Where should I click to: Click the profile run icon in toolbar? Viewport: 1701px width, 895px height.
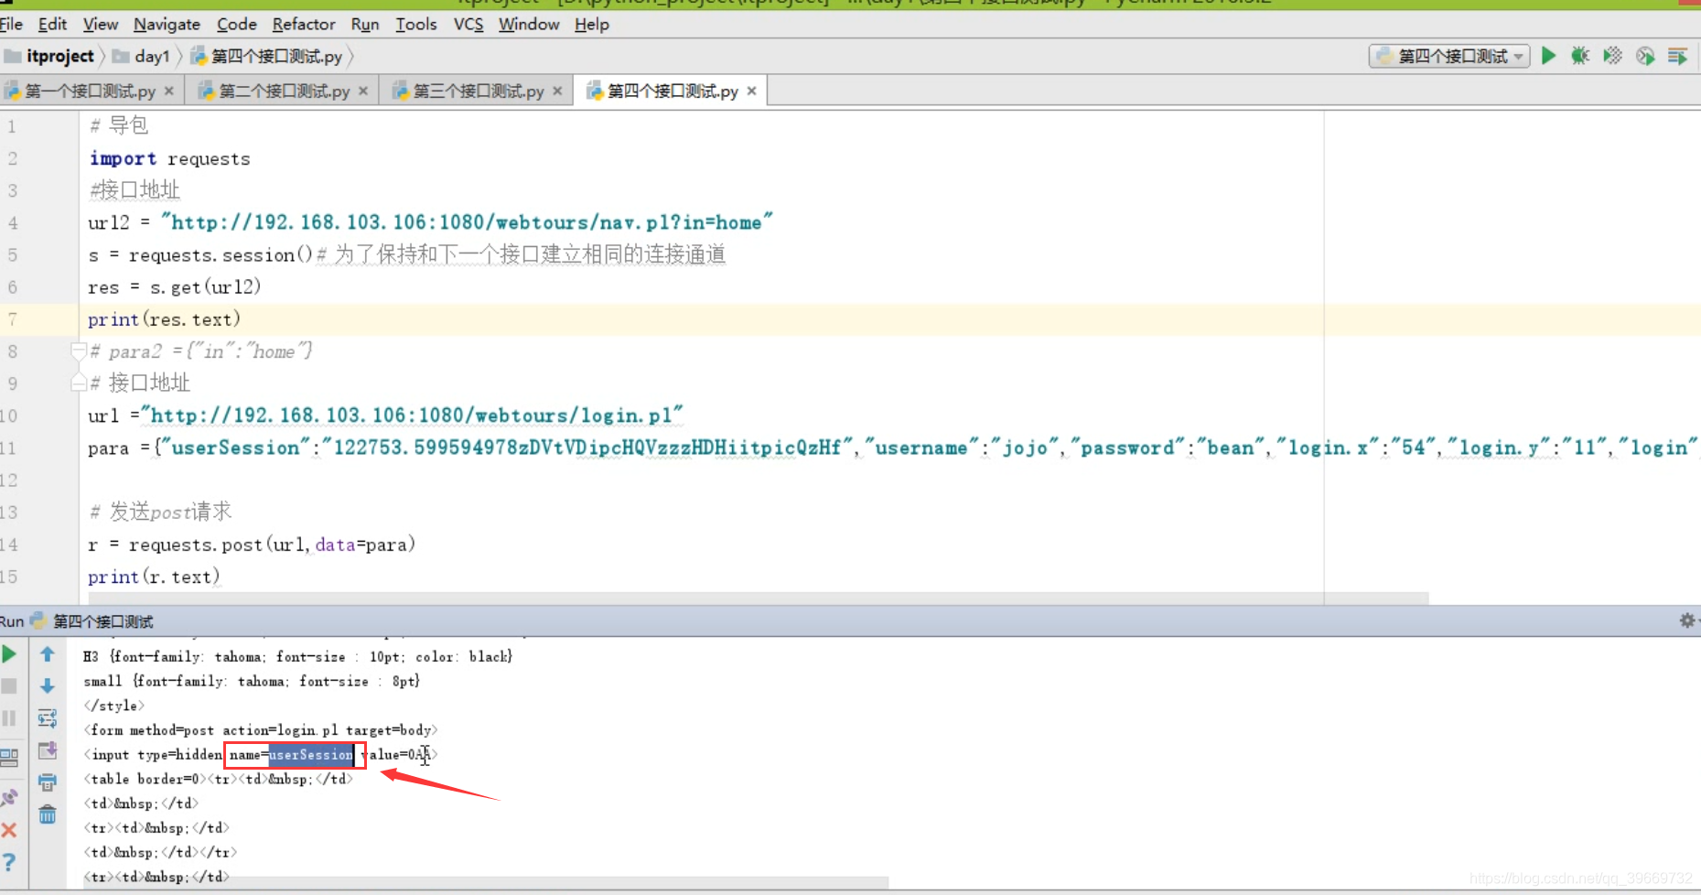click(1645, 56)
